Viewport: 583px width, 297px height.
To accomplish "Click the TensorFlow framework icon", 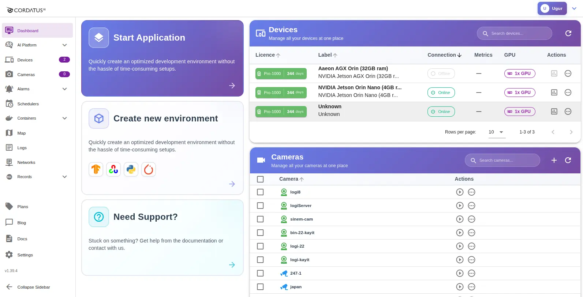I will pos(96,169).
